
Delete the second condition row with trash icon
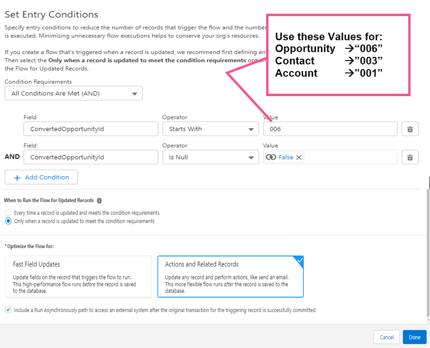[410, 157]
